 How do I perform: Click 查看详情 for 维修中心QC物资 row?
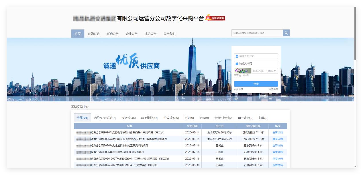[278, 152]
